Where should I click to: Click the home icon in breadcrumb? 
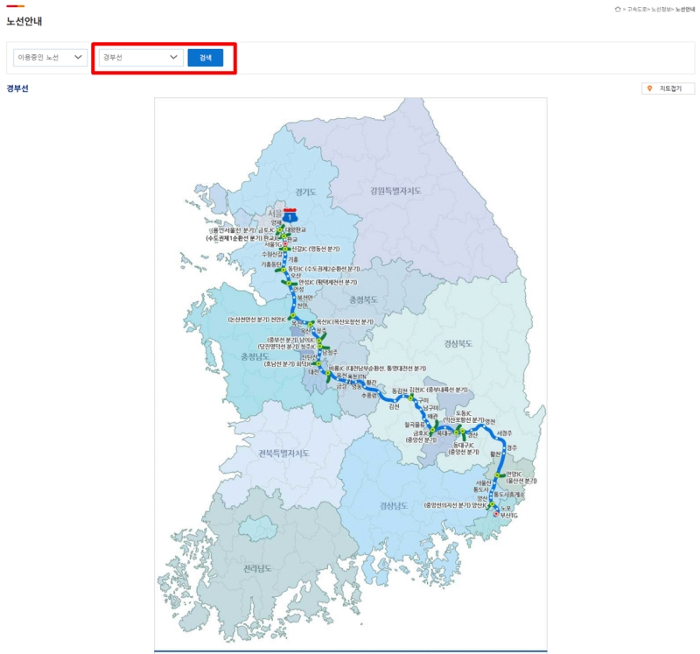(x=618, y=10)
